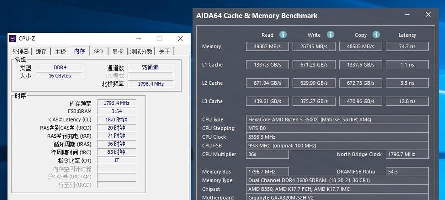Click the L2 Cache Read value 671.94 GB/s
This screenshot has height=200, width=445.
point(267,83)
